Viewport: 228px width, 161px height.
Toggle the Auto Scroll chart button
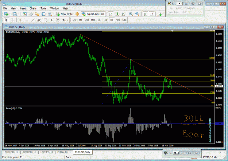[x=145, y=14]
